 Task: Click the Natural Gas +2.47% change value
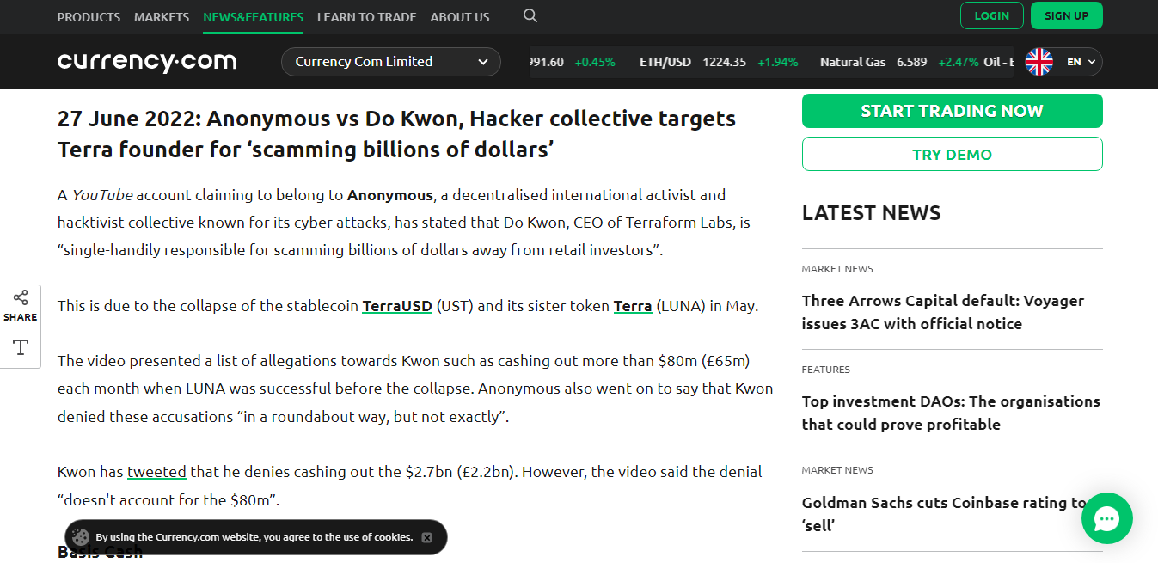point(959,62)
